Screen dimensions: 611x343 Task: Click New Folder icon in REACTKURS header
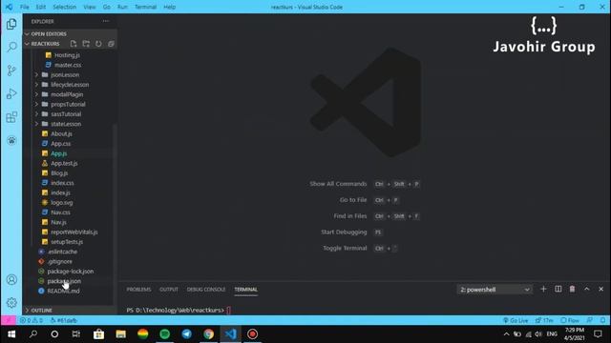coord(86,44)
